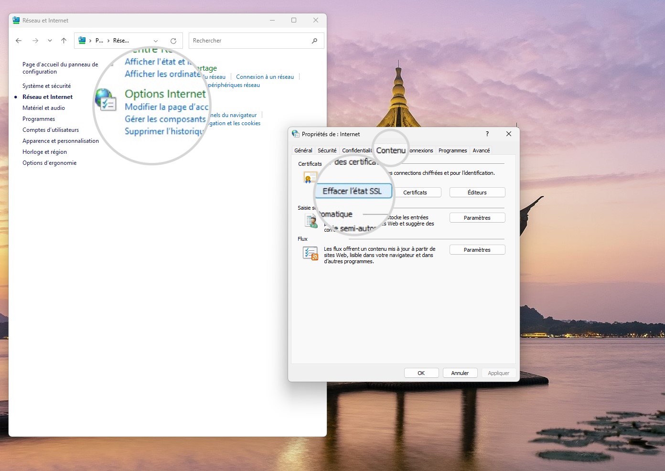Click Annuler in Propriétés de Internet
The width and height of the screenshot is (665, 471).
coord(460,373)
